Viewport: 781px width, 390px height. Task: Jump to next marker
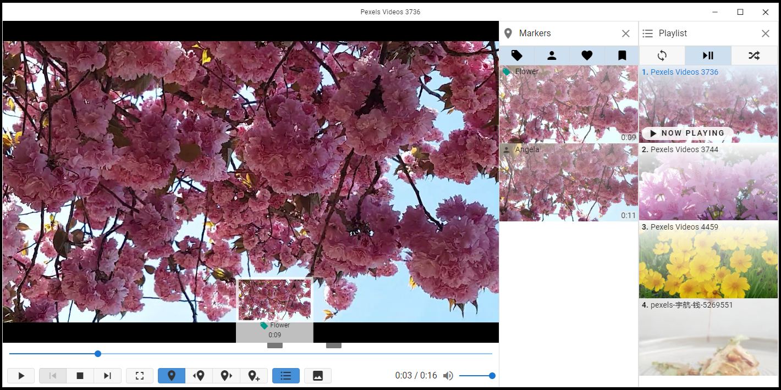point(226,376)
